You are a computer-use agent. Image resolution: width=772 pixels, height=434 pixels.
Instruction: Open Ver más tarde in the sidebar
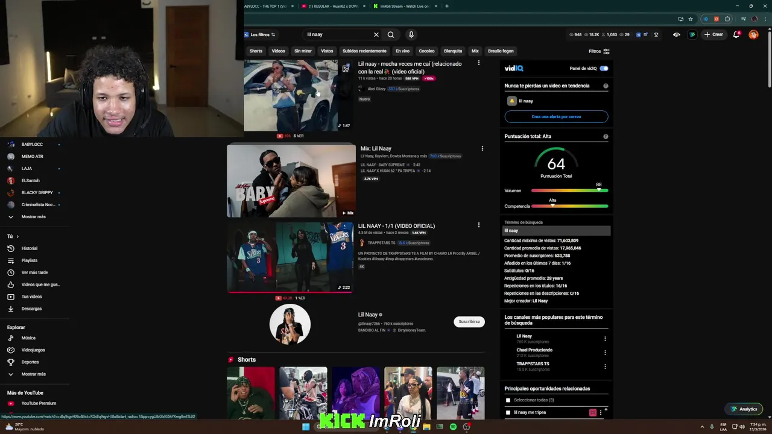tap(34, 272)
